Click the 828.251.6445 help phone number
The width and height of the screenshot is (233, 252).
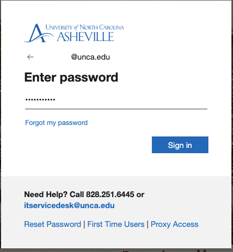pyautogui.click(x=110, y=194)
